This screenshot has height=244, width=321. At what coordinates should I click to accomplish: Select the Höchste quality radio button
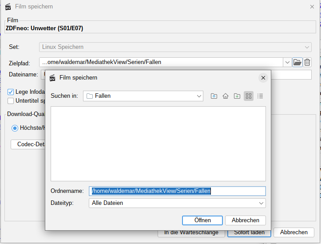[x=15, y=128]
